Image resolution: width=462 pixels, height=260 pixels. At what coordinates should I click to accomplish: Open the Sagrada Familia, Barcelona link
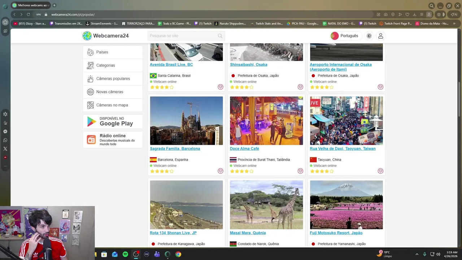coord(175,149)
